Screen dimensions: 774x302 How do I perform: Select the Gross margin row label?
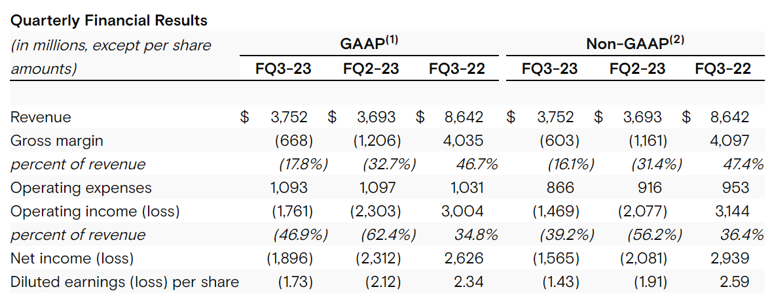[57, 141]
